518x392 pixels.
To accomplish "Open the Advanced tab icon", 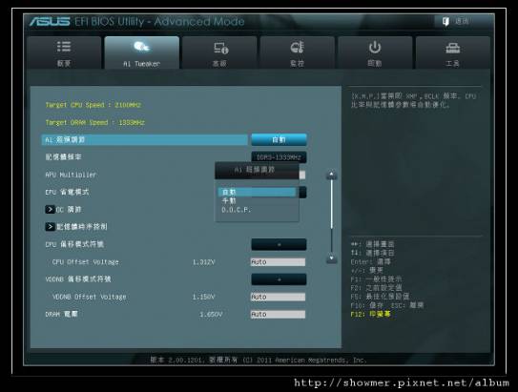I will coord(220,49).
